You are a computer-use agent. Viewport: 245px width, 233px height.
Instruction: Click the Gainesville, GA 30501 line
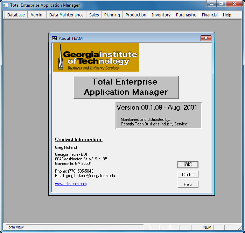coord(73,163)
